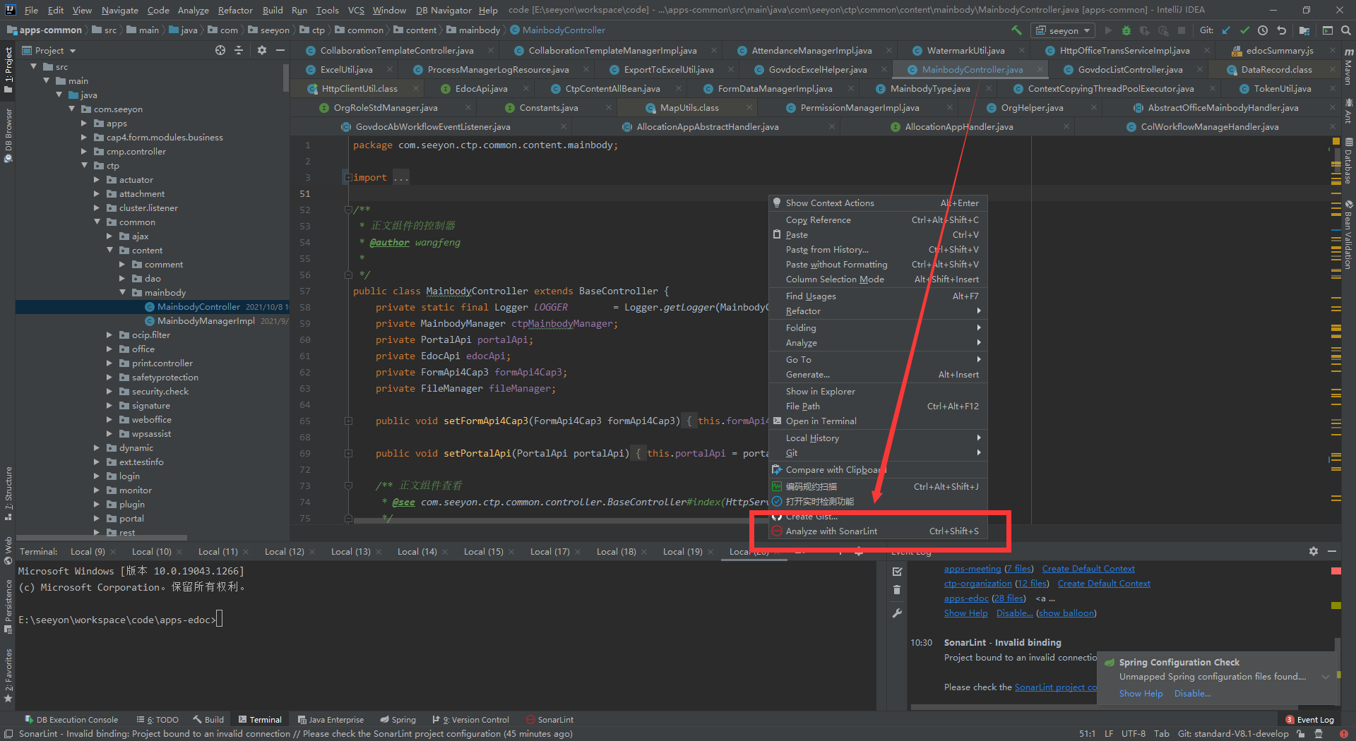Select Analyze with SonarLint menu entry
This screenshot has height=741, width=1356.
(831, 531)
